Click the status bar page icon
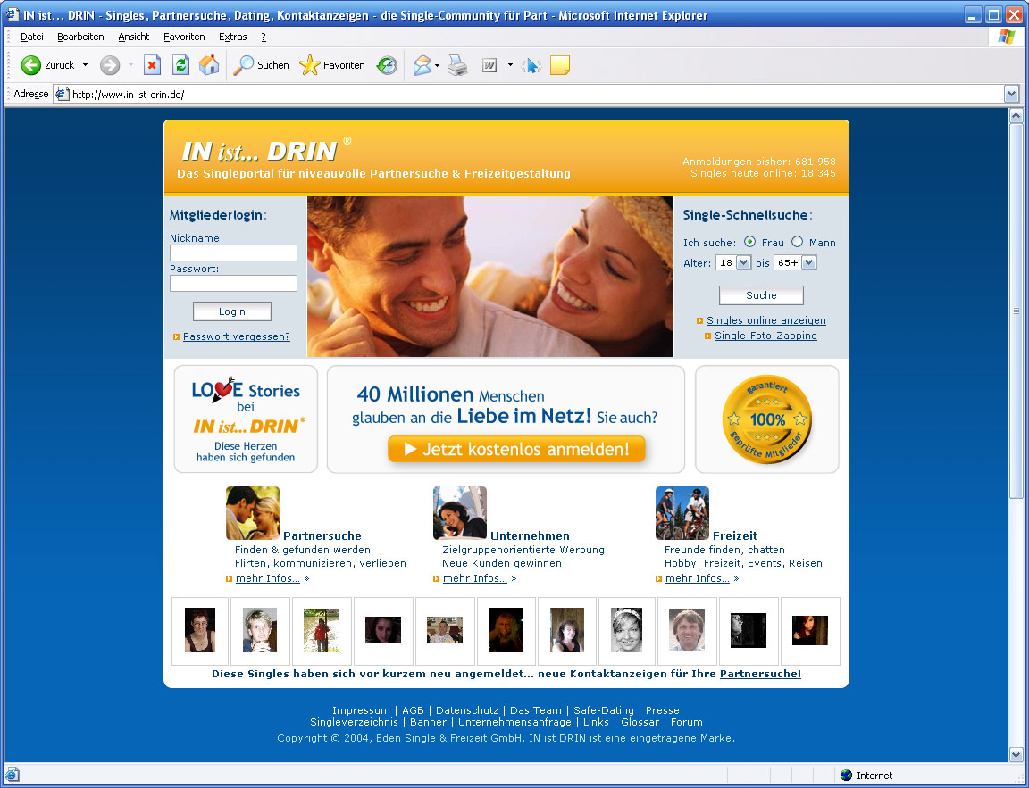Screen dimensions: 1029x788 pyautogui.click(x=13, y=775)
